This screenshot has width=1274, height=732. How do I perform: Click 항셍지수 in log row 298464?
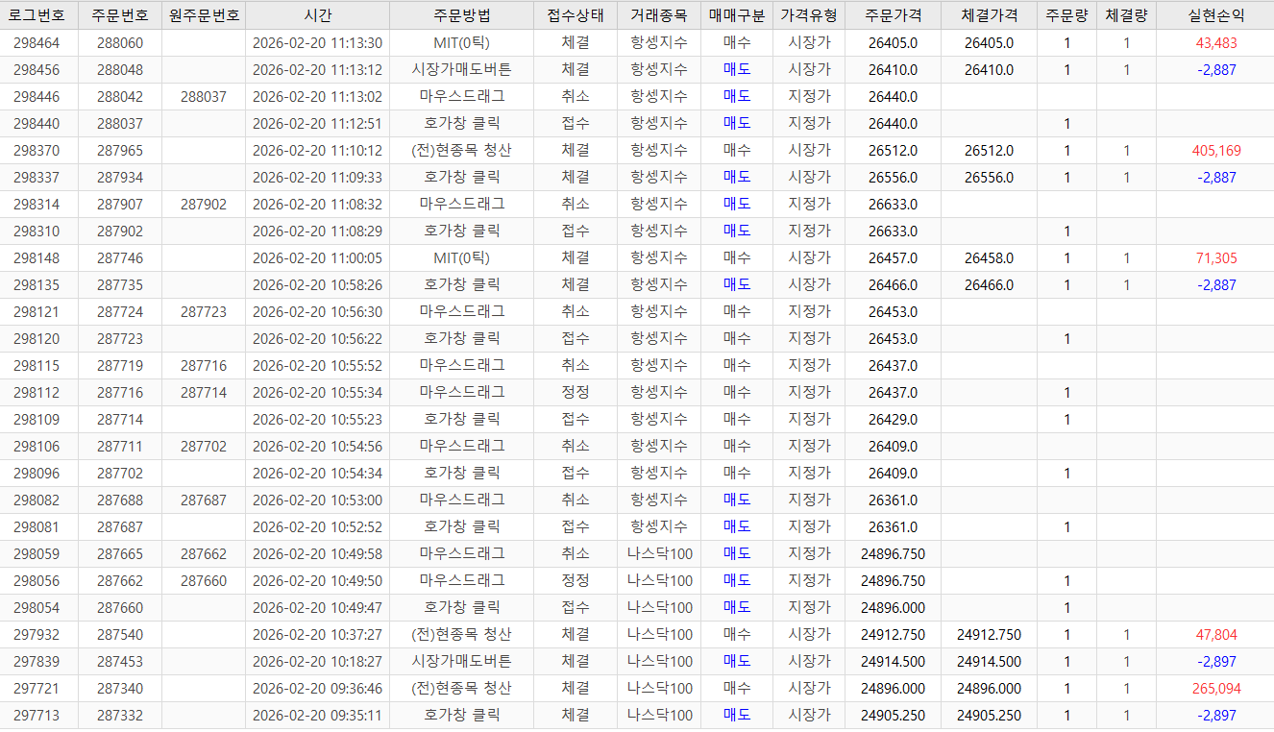[x=659, y=43]
